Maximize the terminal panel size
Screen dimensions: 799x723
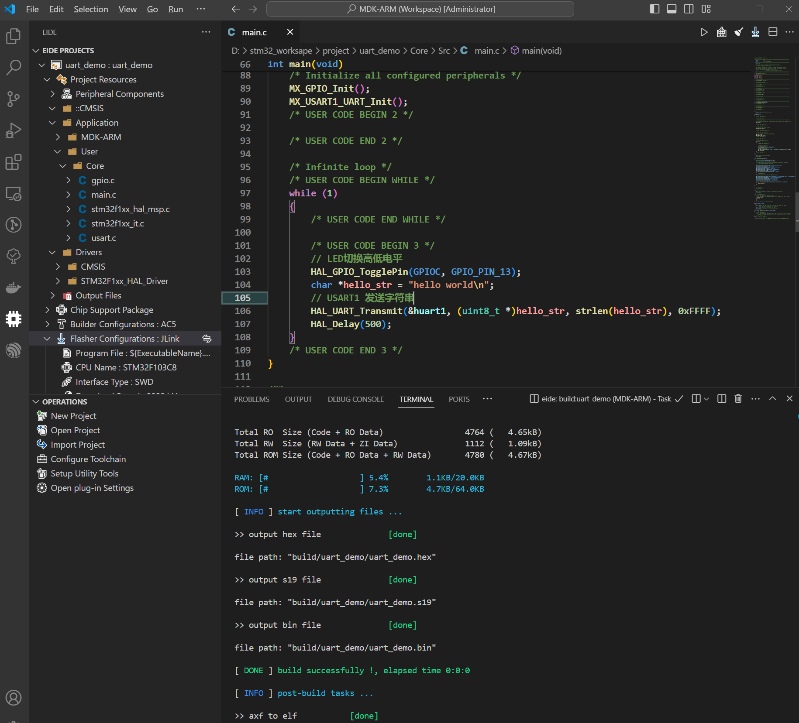point(772,399)
